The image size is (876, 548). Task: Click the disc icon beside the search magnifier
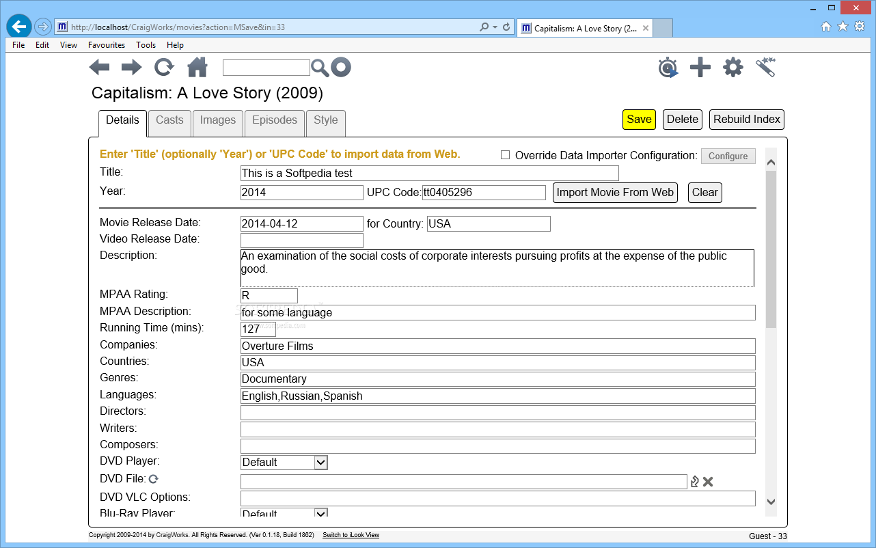pos(341,67)
